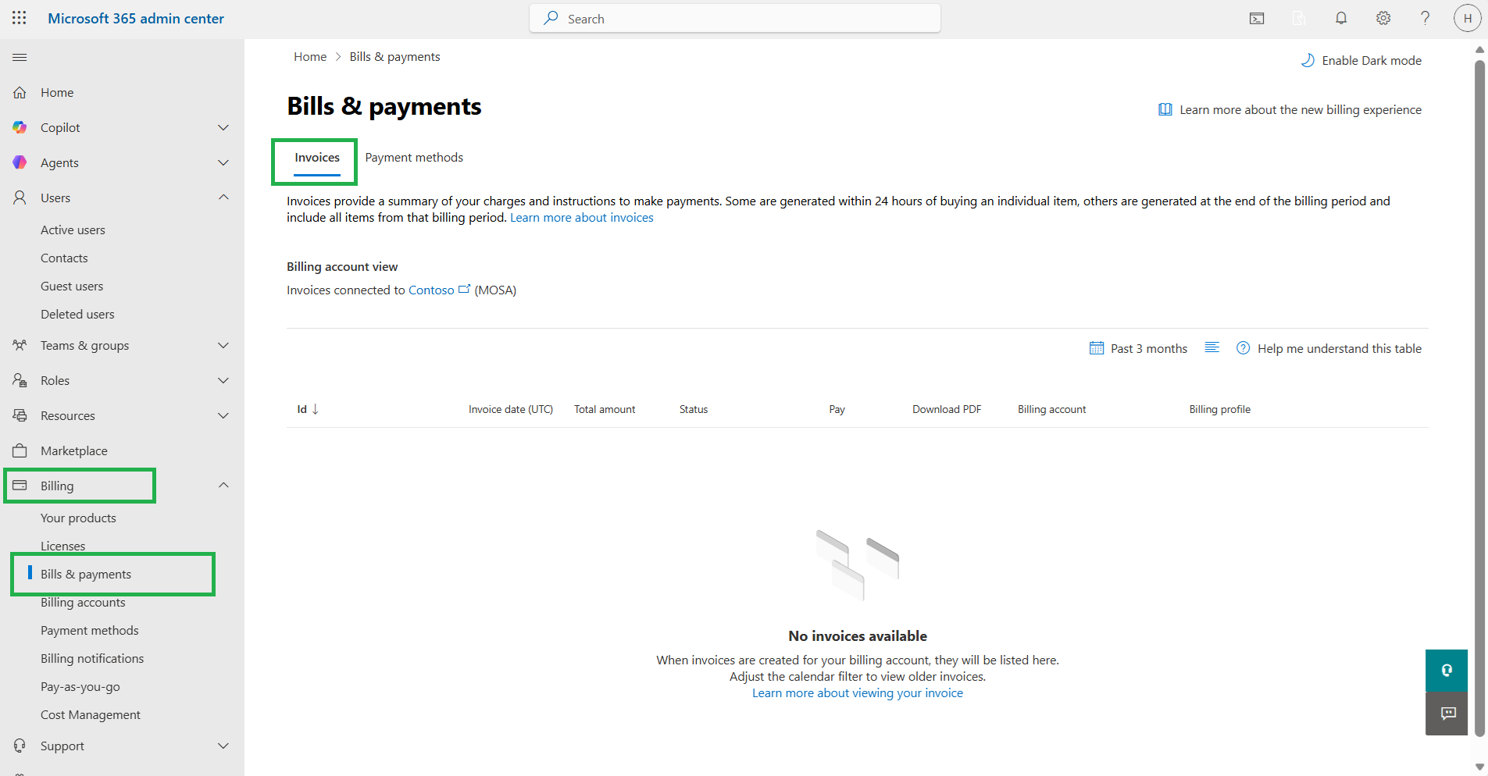Click the Resources icon in sidebar

pos(20,415)
